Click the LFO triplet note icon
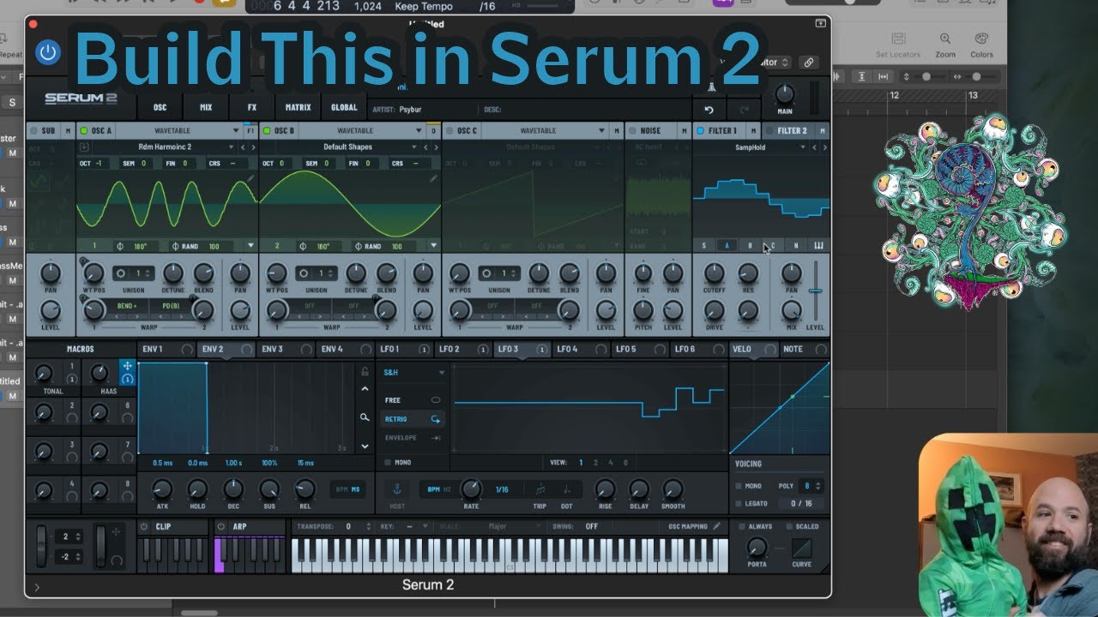Image resolution: width=1098 pixels, height=617 pixels. click(x=540, y=489)
